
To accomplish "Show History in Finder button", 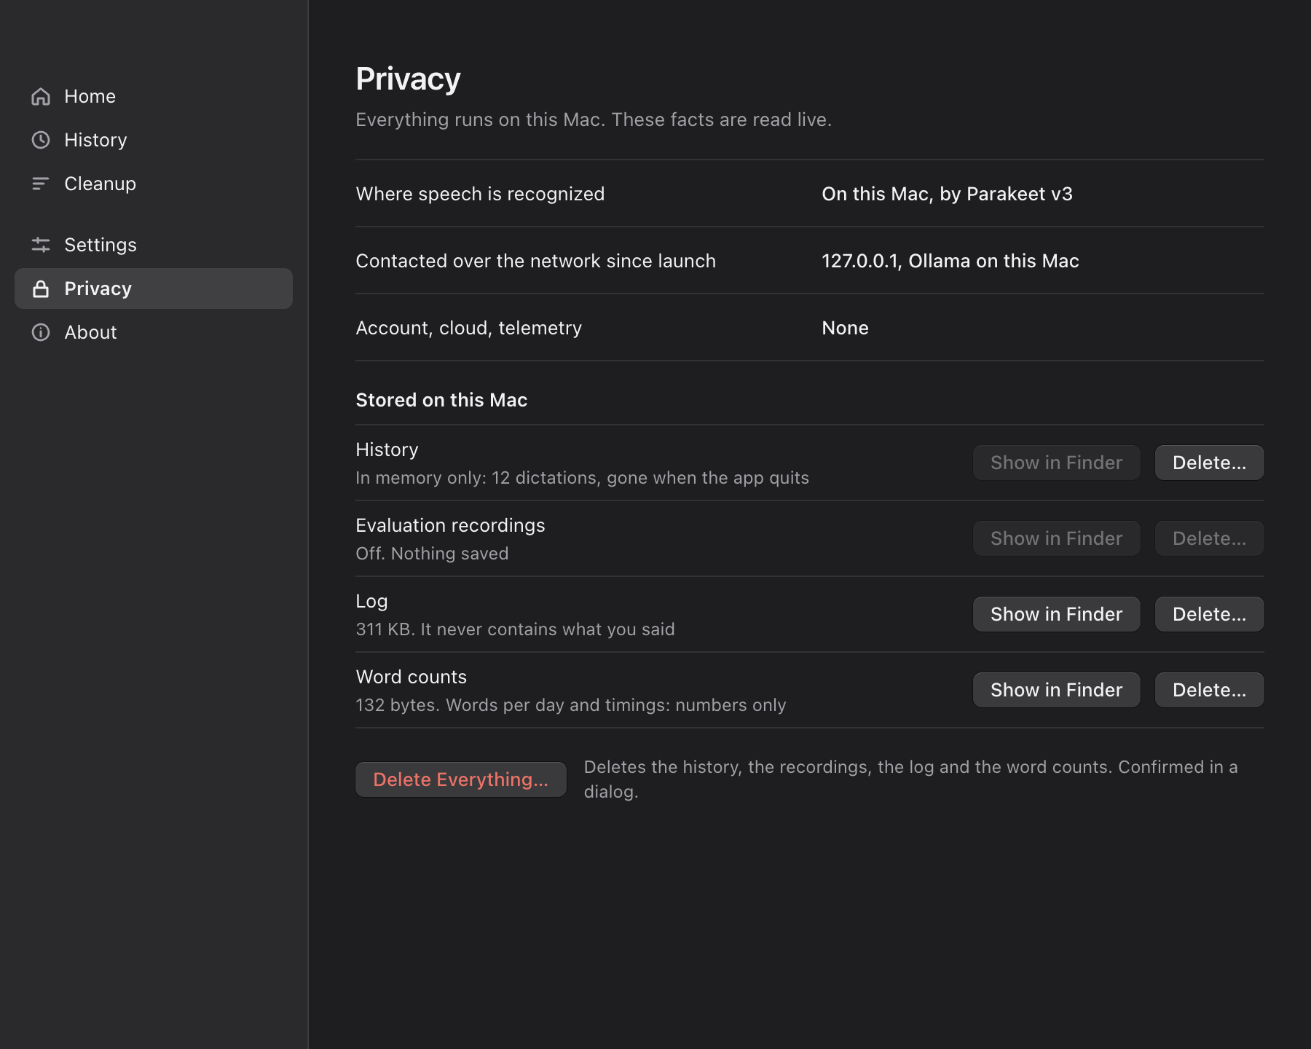I will (x=1056, y=463).
